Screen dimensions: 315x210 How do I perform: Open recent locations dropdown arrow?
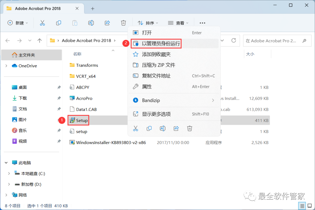click(30, 41)
